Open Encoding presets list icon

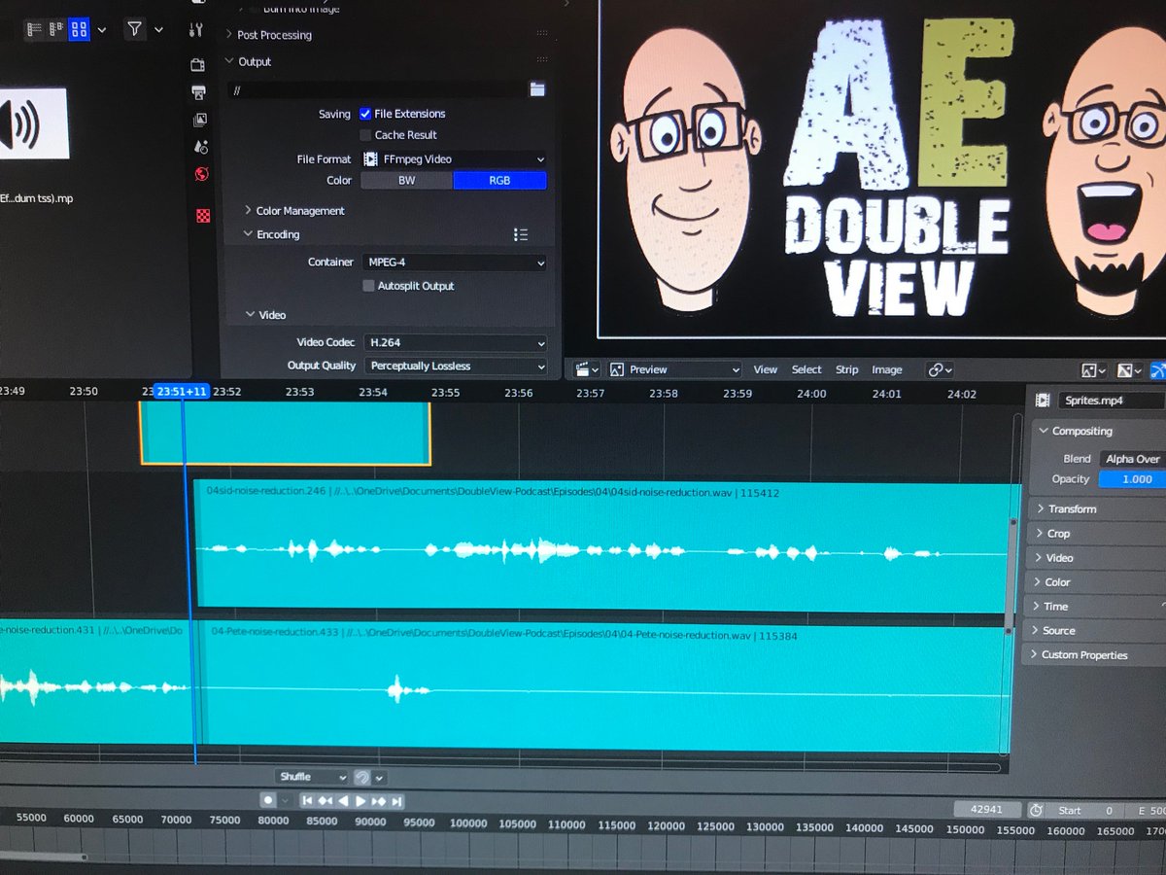(521, 234)
